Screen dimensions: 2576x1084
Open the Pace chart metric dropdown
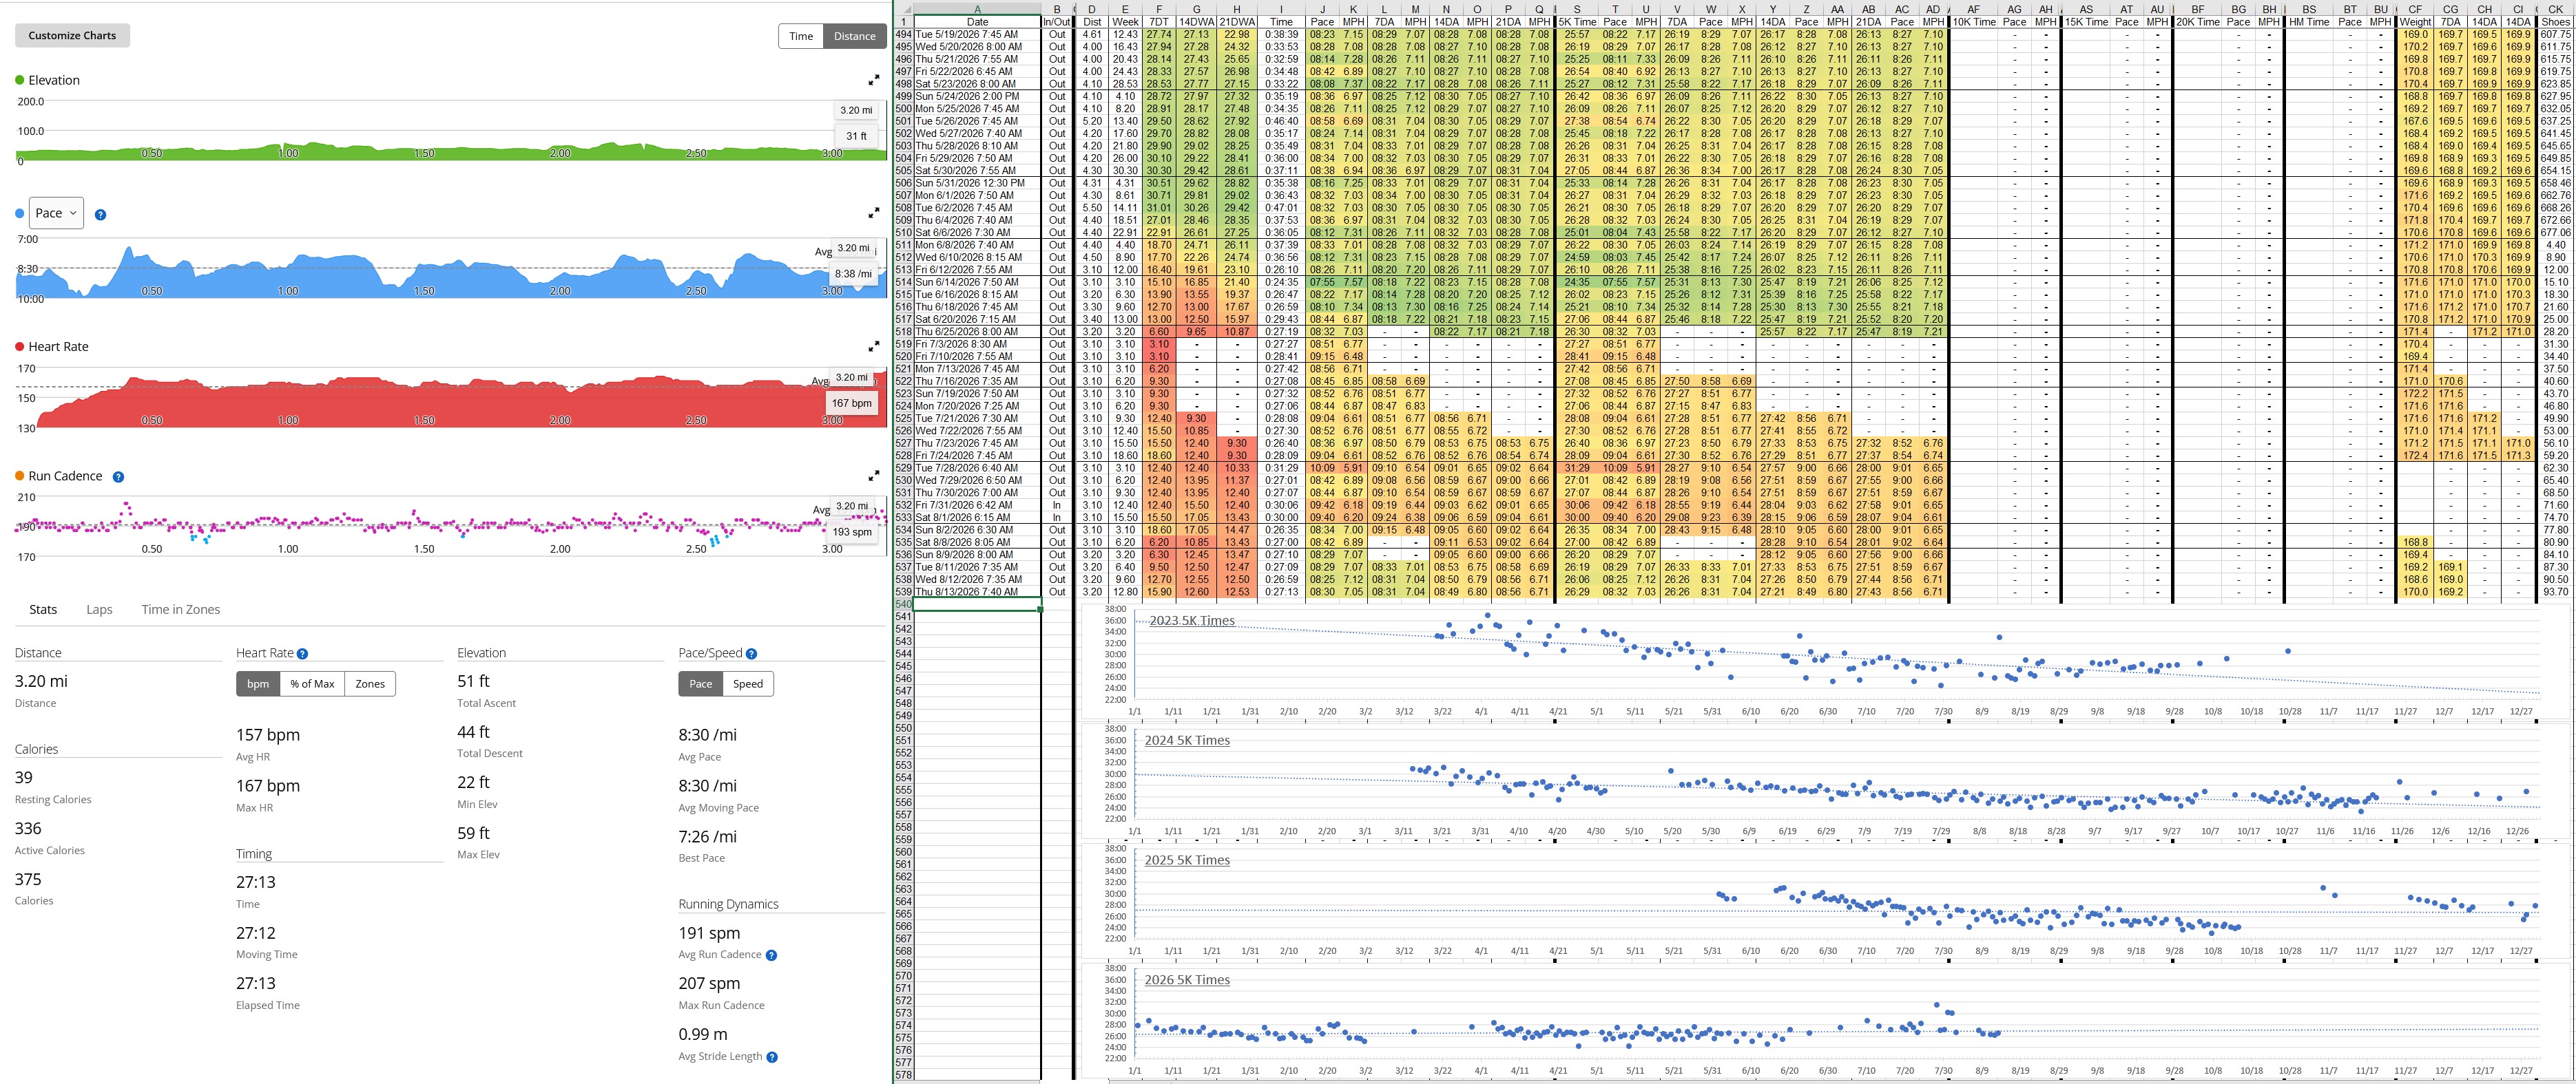click(56, 213)
